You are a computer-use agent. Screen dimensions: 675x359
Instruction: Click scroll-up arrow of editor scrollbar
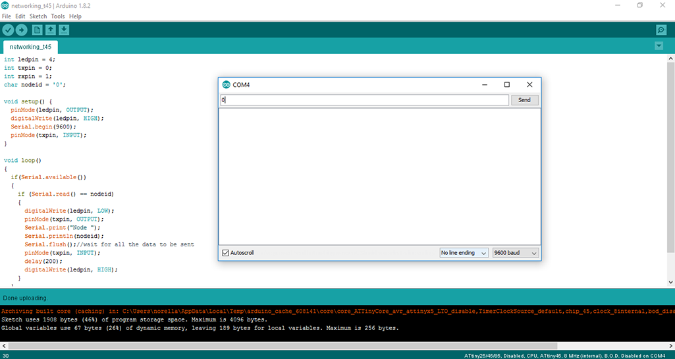coord(670,58)
